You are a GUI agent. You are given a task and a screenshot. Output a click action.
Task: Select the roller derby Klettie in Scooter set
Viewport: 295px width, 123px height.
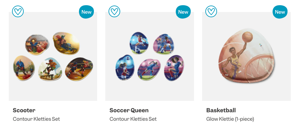[x=79, y=69]
